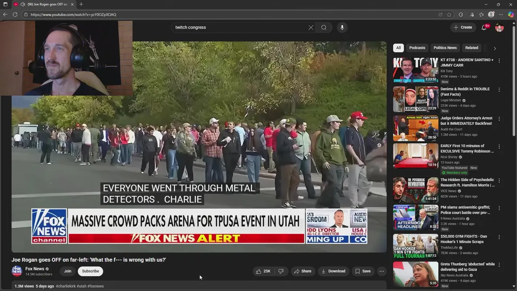Screen dimensions: 517x291
Task: Open Judge Orders Attorney's Arrest thumbnail
Action: (416, 129)
